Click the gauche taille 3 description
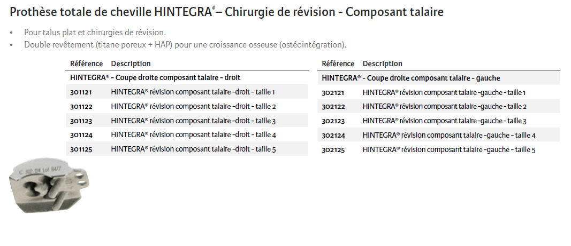571x246 pixels. (444, 121)
